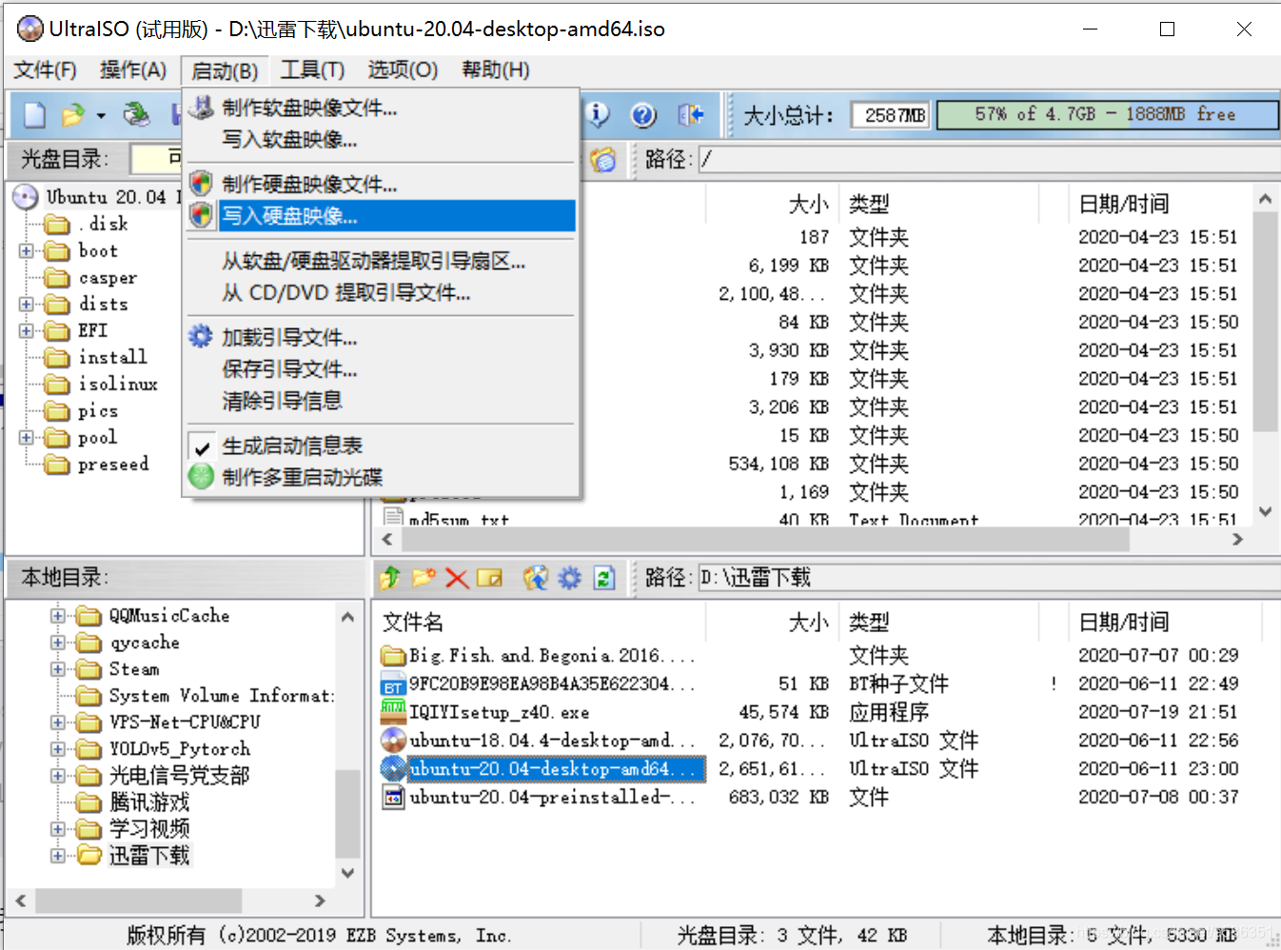This screenshot has height=950, width=1281.
Task: Click the Add files to image icon
Action: [536, 578]
